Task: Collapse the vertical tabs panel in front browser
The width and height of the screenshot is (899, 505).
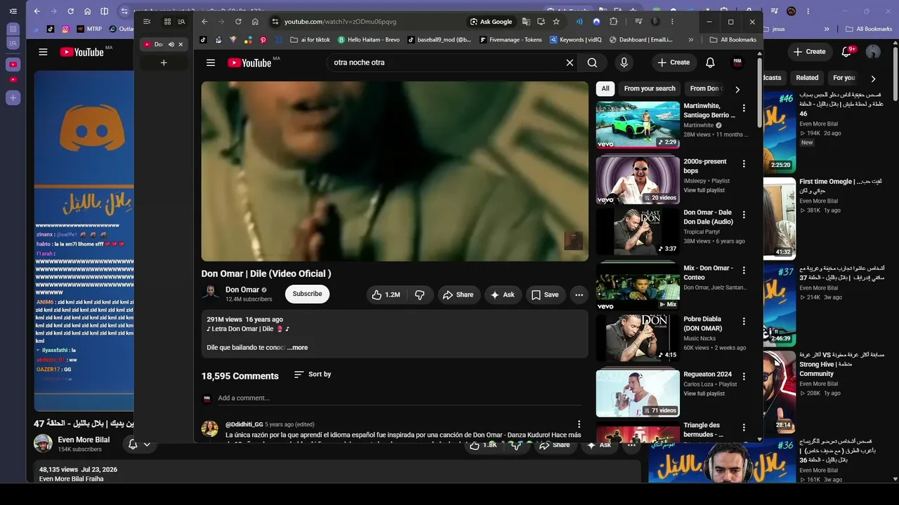Action: 147,22
